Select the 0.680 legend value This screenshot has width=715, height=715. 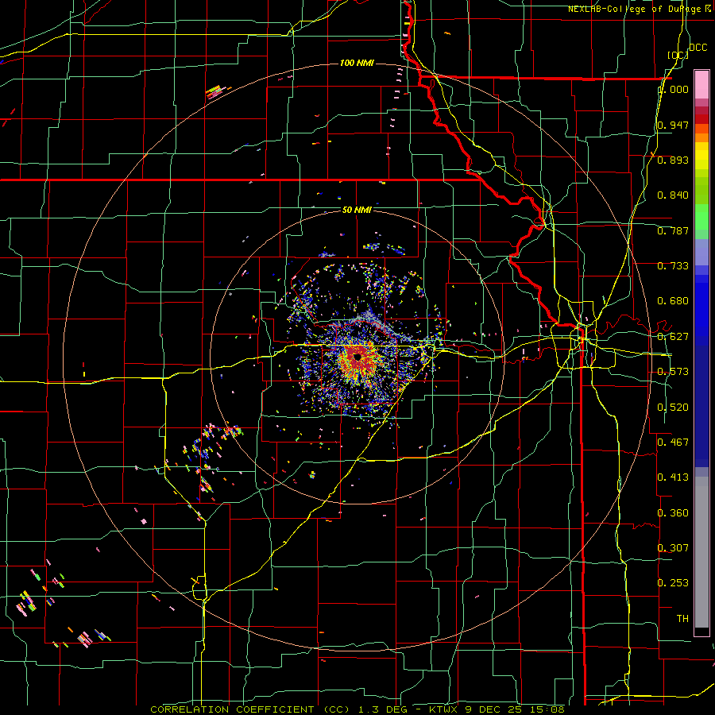pos(673,301)
